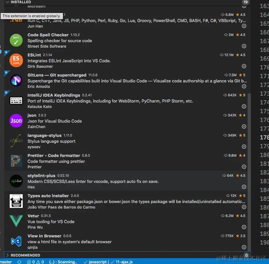
Task: Click editor line number 178
Action: [x=264, y=138]
